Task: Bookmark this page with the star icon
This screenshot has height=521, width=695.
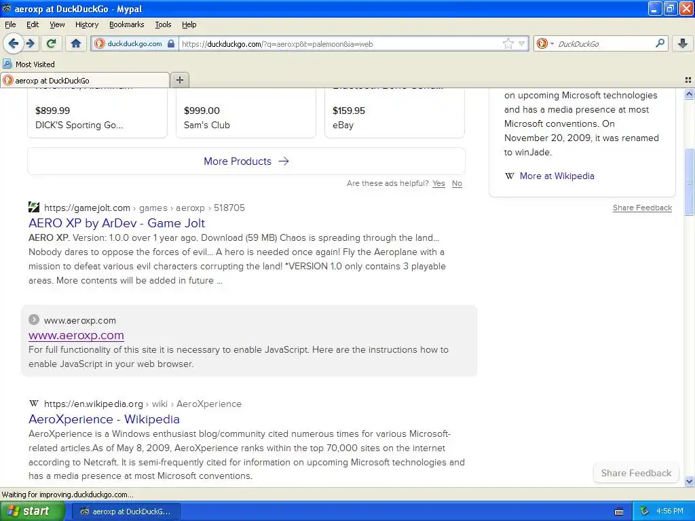Action: (x=508, y=43)
